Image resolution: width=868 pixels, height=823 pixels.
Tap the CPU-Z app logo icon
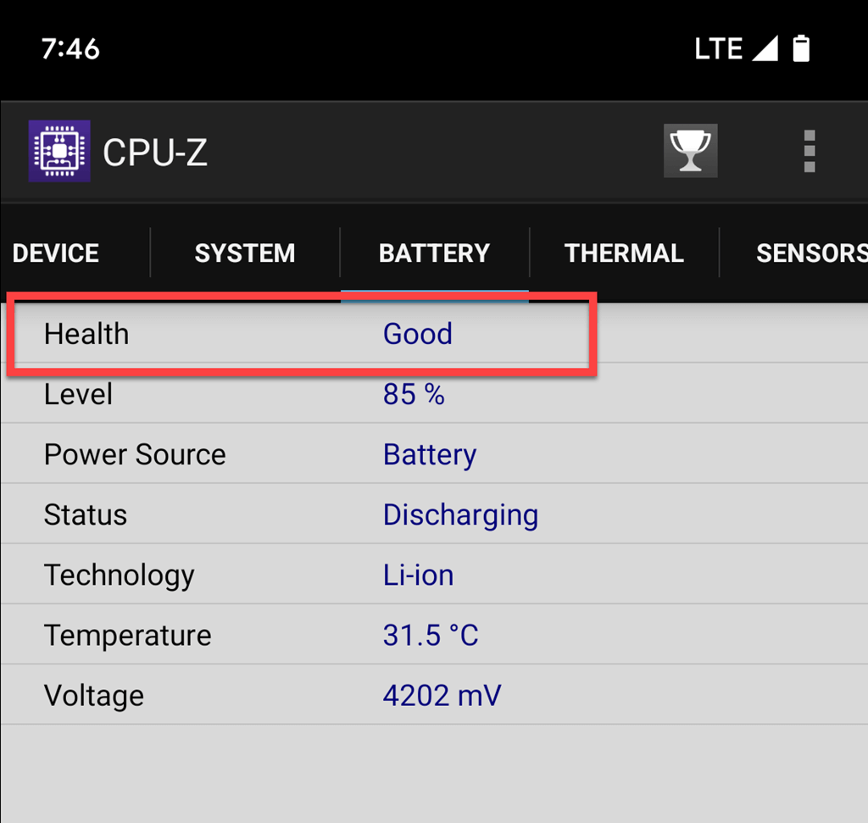tap(59, 152)
